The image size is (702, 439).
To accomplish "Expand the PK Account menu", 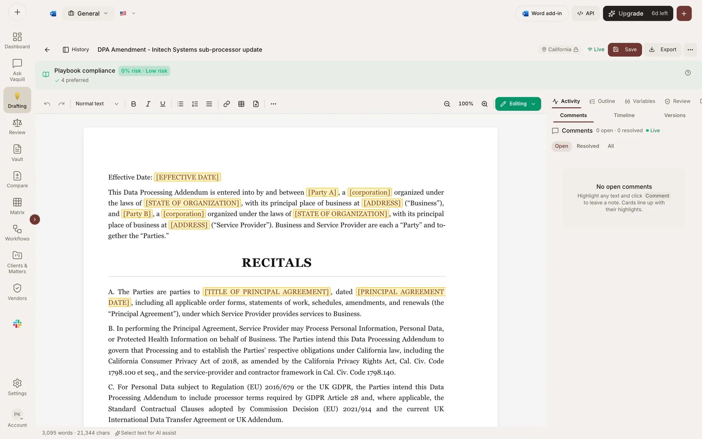I will coord(17,419).
